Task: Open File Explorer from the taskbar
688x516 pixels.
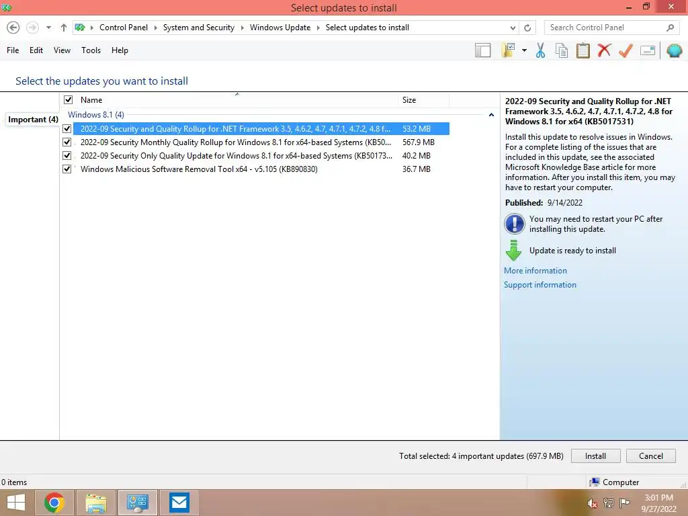Action: pyautogui.click(x=96, y=503)
